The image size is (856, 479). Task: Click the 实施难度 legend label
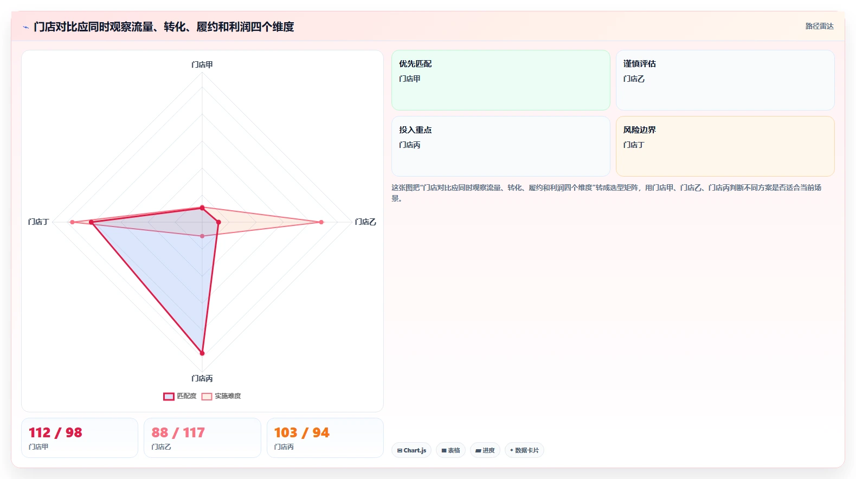click(228, 396)
